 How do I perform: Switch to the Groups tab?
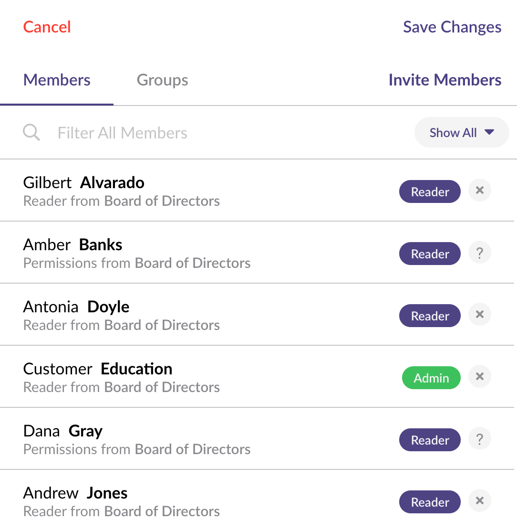pyautogui.click(x=162, y=80)
